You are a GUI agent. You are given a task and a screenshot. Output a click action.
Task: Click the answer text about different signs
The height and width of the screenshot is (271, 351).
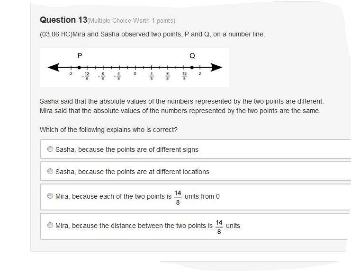coord(127,149)
